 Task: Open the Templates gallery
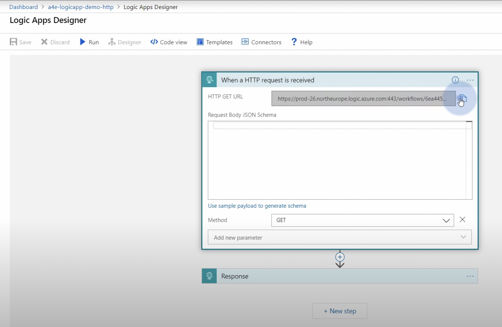pyautogui.click(x=214, y=42)
